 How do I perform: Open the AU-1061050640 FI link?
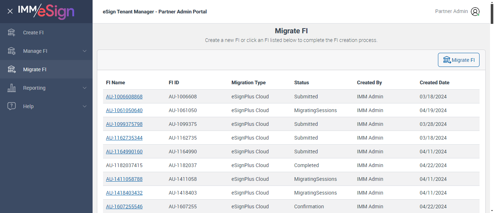124,110
